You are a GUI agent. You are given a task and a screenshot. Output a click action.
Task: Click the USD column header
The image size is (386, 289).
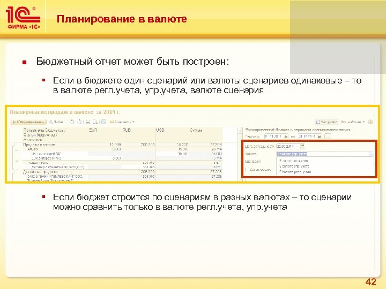(160, 130)
